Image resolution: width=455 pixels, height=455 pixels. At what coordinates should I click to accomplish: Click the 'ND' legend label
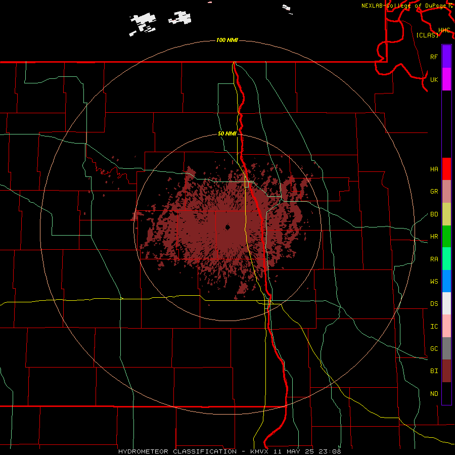tap(434, 394)
